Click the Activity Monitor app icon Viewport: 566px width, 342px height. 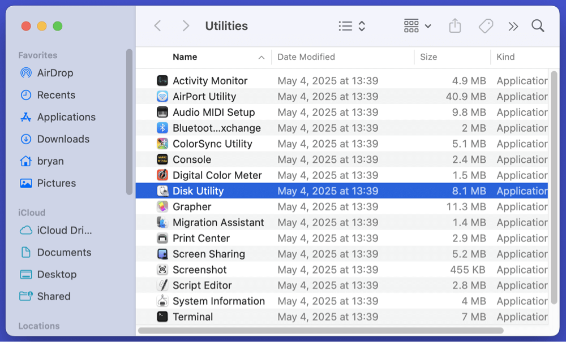(x=162, y=80)
